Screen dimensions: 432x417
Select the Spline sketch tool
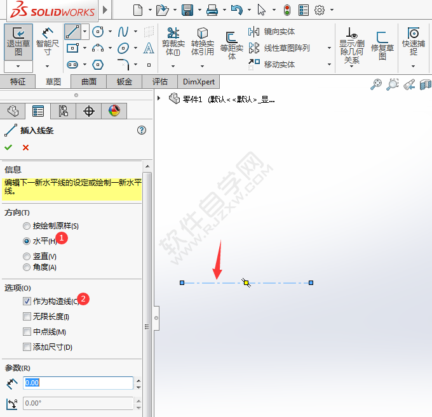(123, 32)
